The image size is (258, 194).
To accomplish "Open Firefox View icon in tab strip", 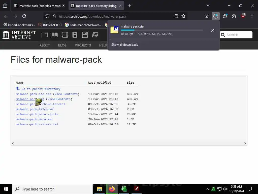I will coord(5,6).
